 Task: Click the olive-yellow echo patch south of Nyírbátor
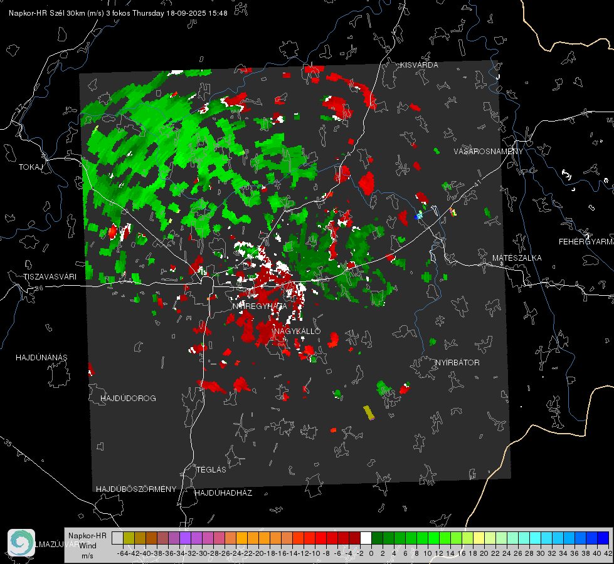click(369, 413)
